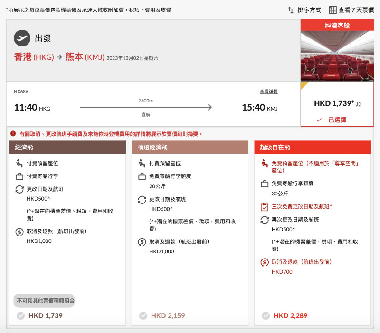This screenshot has height=333, width=380.
Task: Open the 排序方式 sort options
Action: [x=304, y=10]
